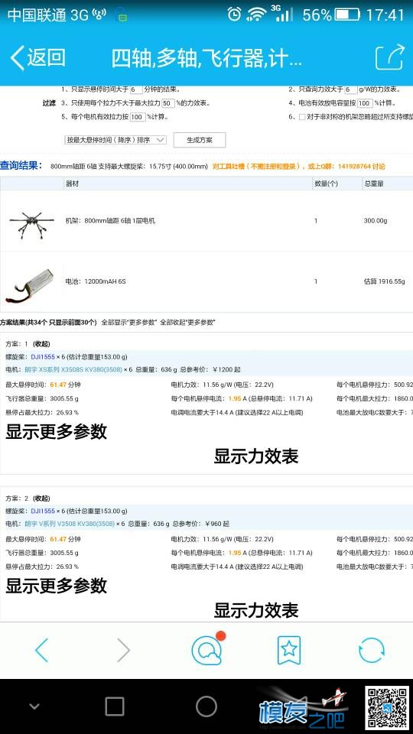
Task: Tap 查询结果 heading text
Action: [21, 166]
